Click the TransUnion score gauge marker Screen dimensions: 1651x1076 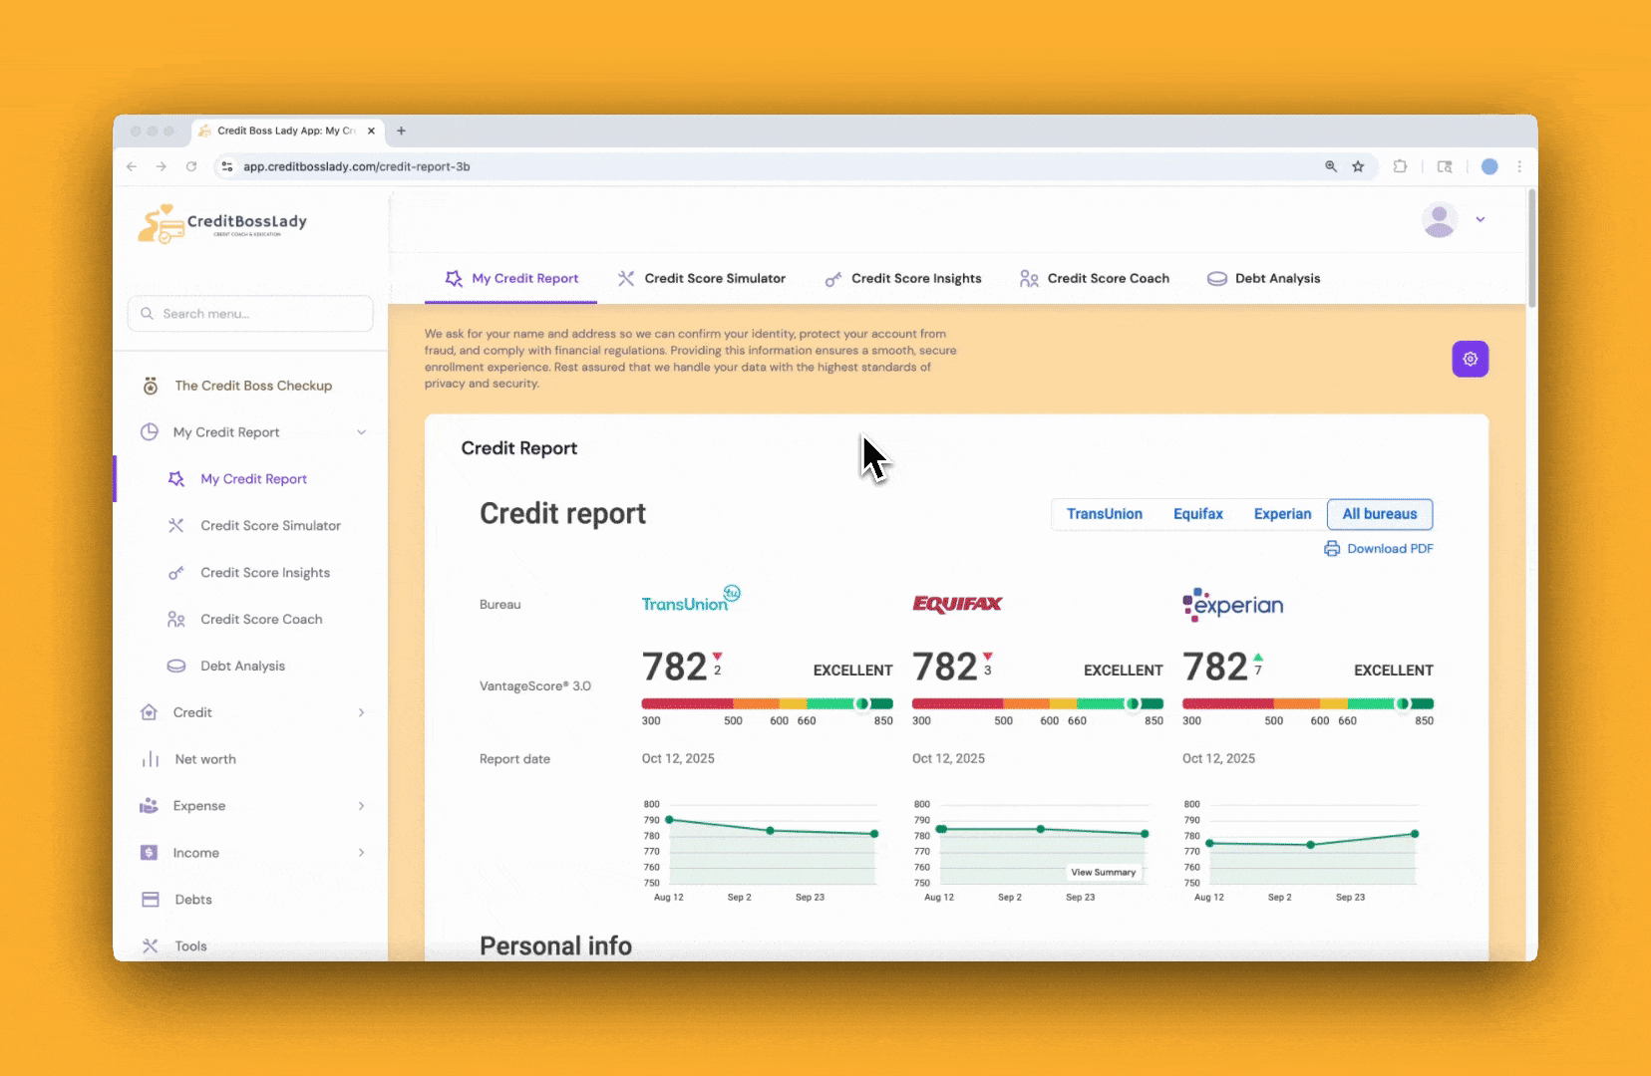(863, 704)
